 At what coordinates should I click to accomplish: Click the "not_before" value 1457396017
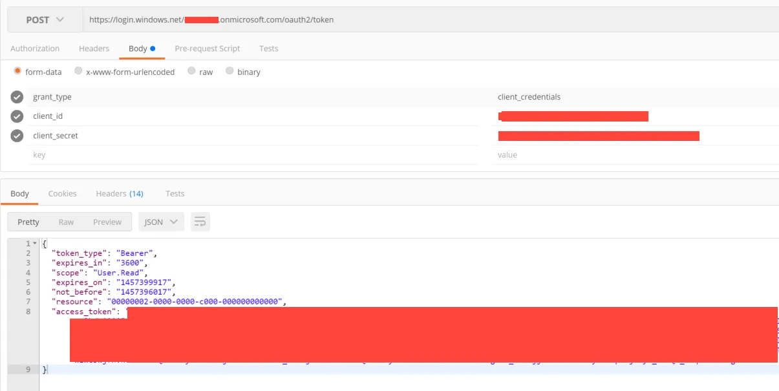coord(145,292)
